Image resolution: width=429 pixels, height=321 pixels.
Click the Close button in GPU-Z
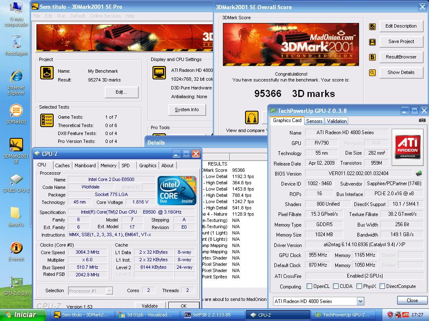[x=412, y=301]
